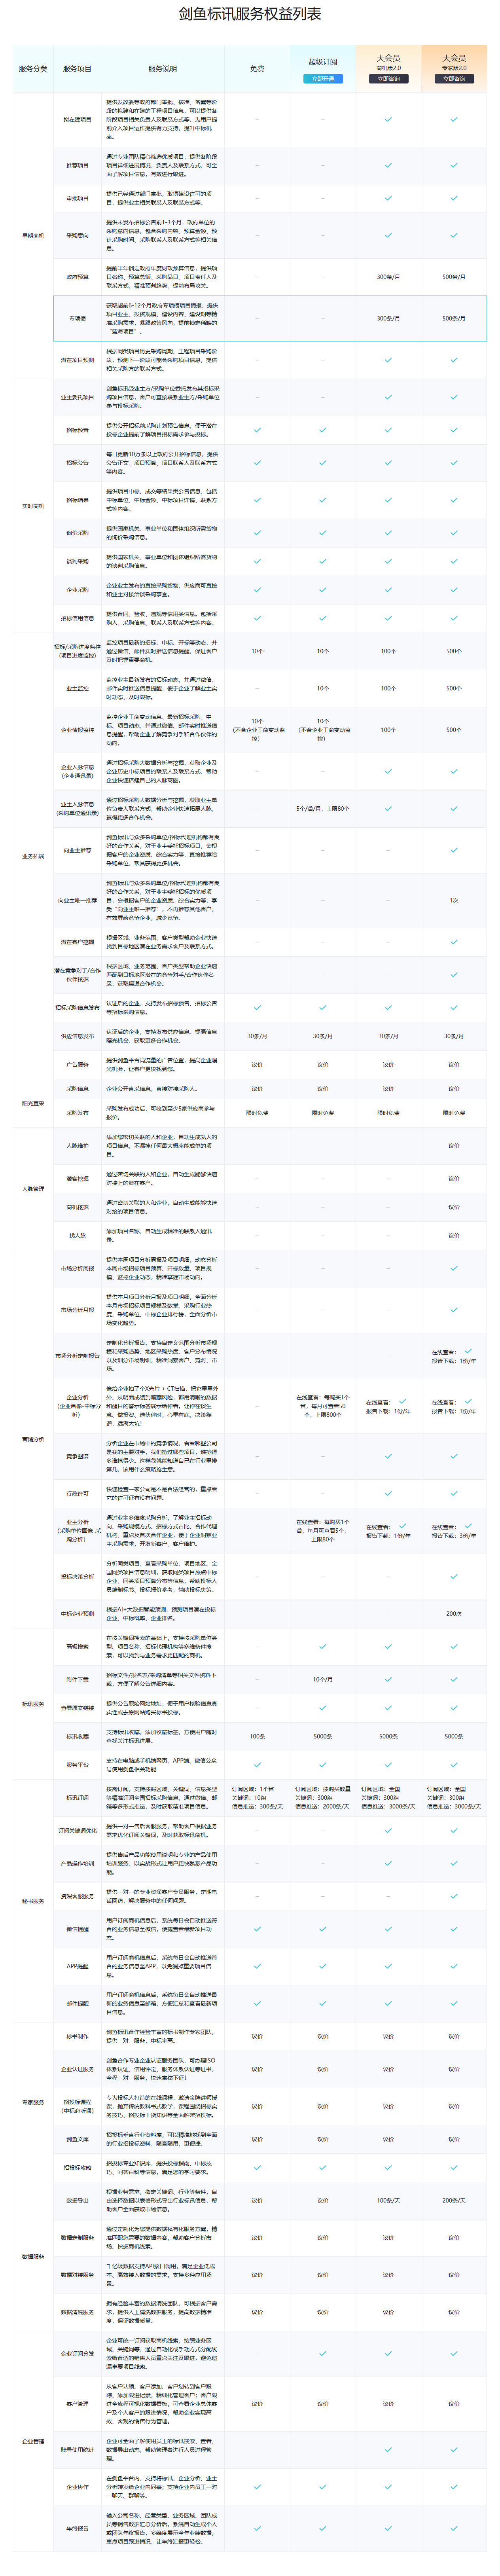The height and width of the screenshot is (2576, 500).
Task: Click 采购意向 checkmark in 商机版2.0 column
Action: [388, 236]
